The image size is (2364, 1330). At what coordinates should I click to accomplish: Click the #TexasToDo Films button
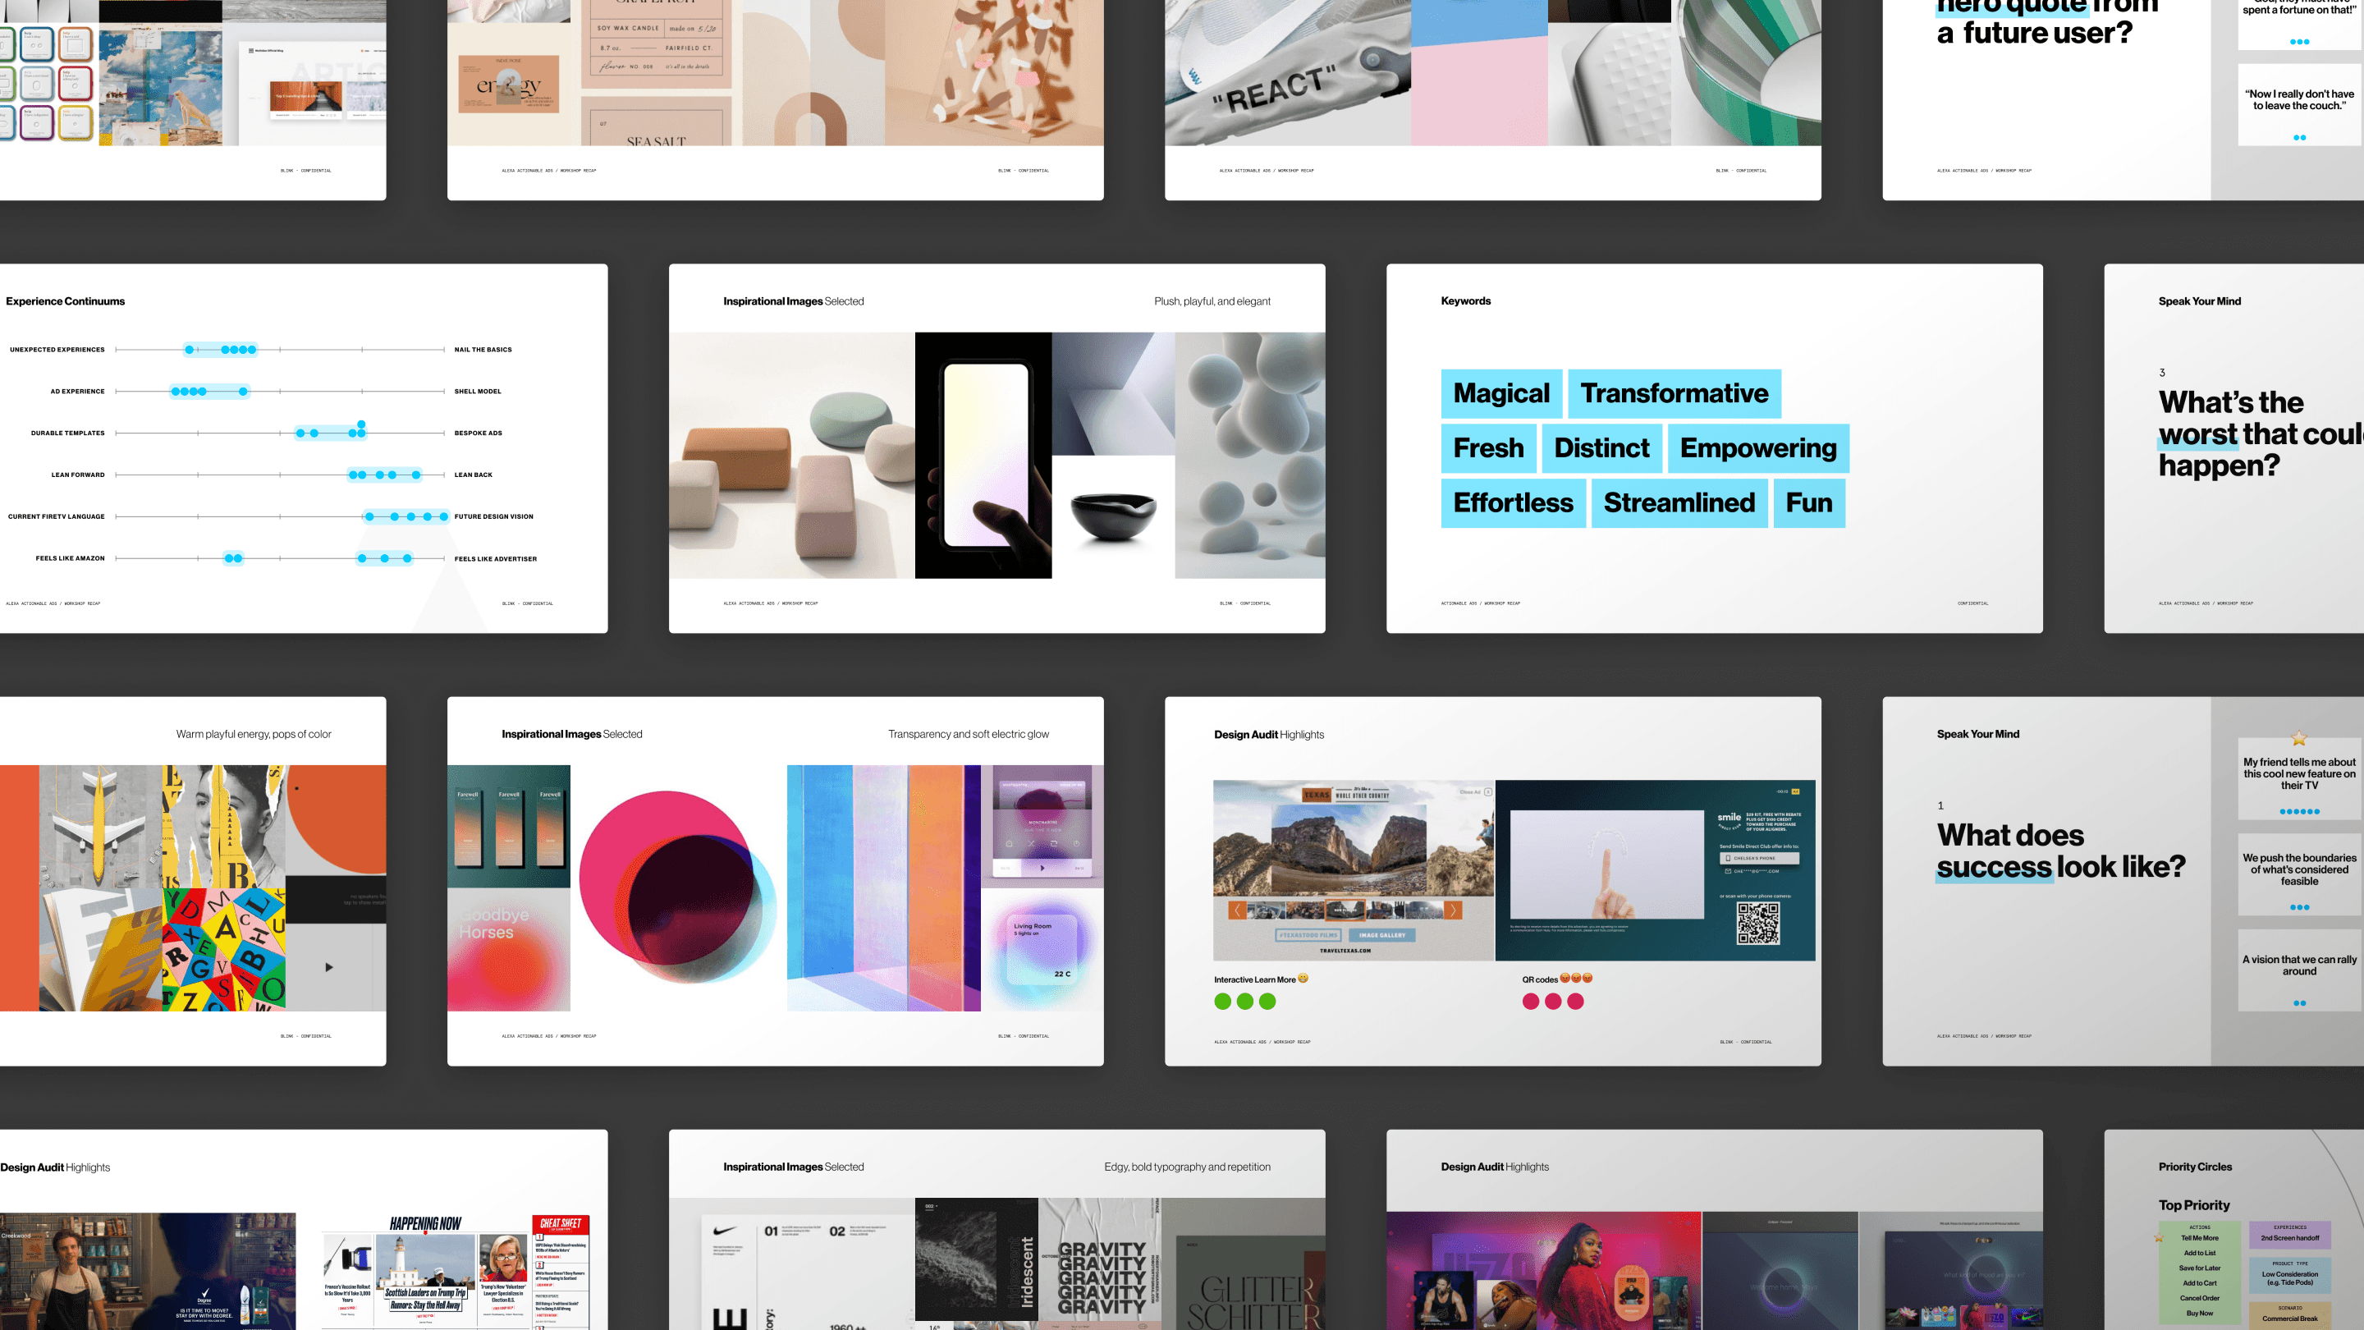pyautogui.click(x=1308, y=935)
